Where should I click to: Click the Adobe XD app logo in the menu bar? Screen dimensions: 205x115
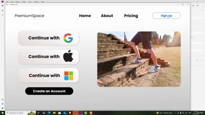pyautogui.click(x=3, y=2)
